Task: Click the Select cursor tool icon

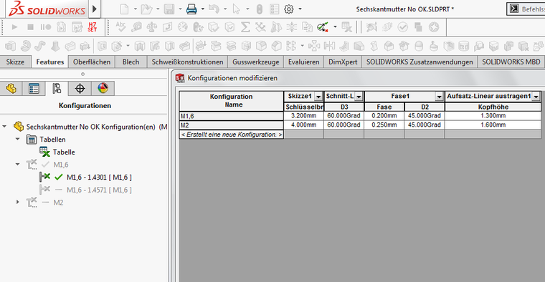Action: 237,9
